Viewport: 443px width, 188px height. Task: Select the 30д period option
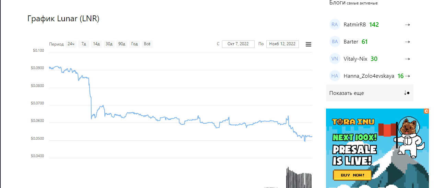pos(109,44)
